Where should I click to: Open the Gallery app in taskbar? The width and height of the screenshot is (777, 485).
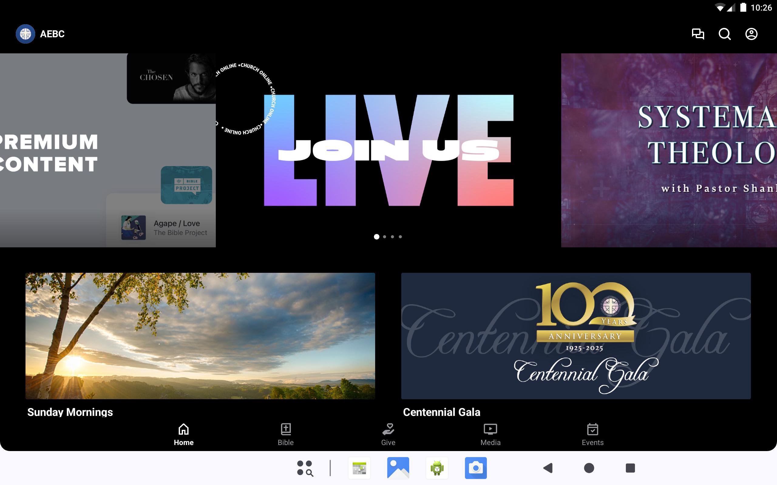click(x=398, y=468)
